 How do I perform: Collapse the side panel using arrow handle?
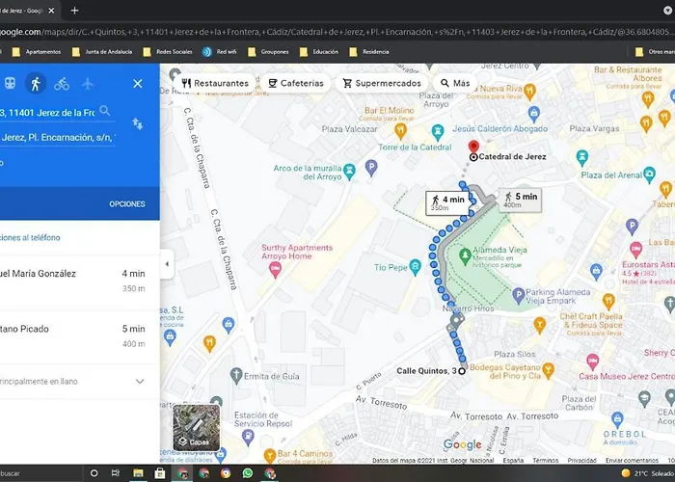[167, 264]
